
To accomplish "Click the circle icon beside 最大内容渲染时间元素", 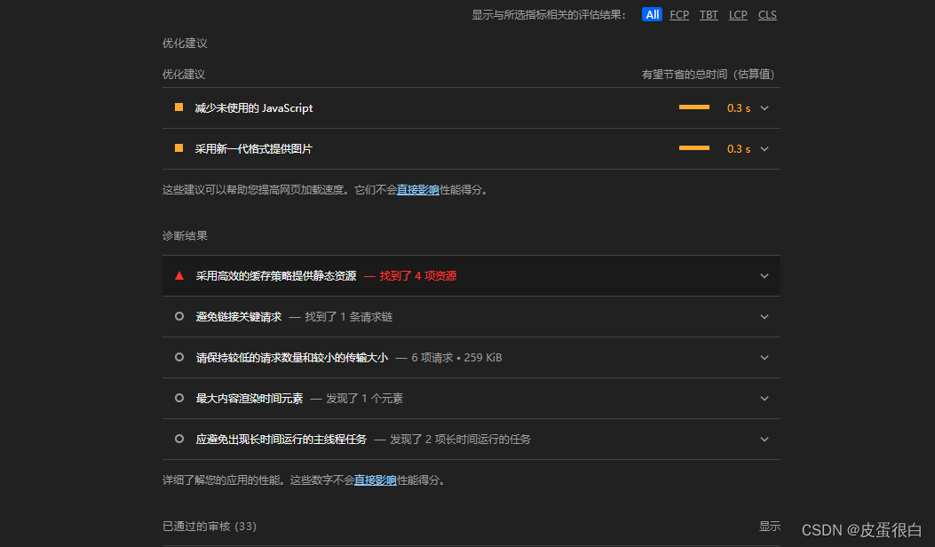I will (x=178, y=398).
